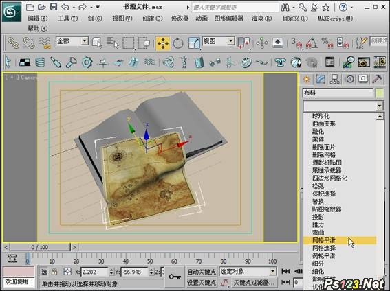Open the 工具 menu
Screen dimensions: 390x291
pyautogui.click(x=67, y=19)
